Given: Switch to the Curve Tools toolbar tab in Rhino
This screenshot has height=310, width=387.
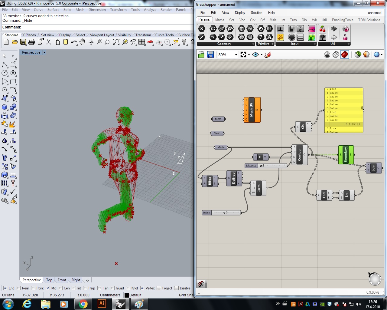Looking at the screenshot, I should (164, 35).
